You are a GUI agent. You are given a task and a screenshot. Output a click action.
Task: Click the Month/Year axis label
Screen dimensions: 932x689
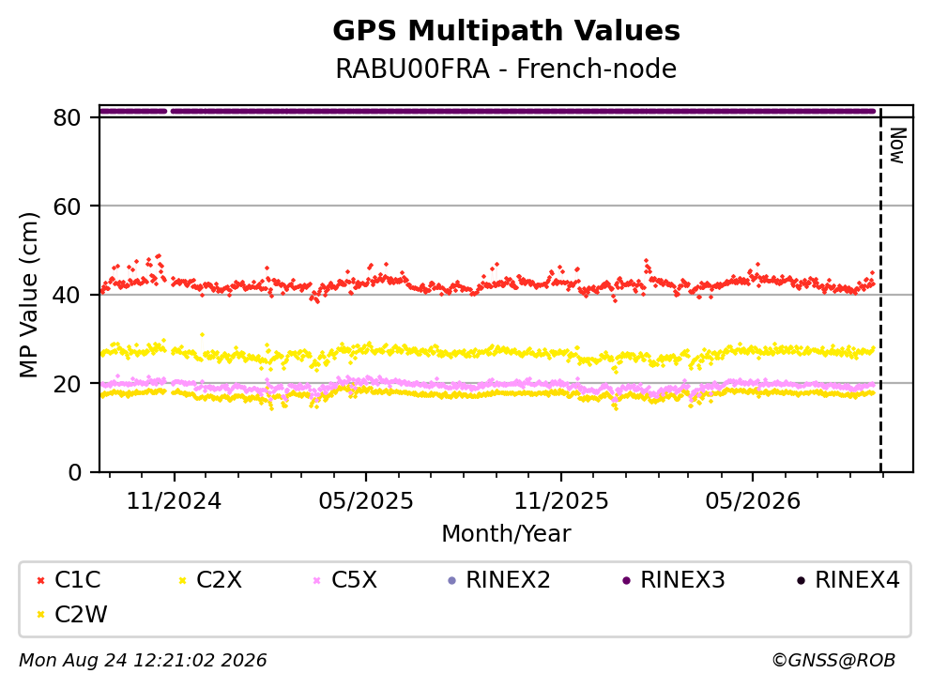(x=506, y=534)
